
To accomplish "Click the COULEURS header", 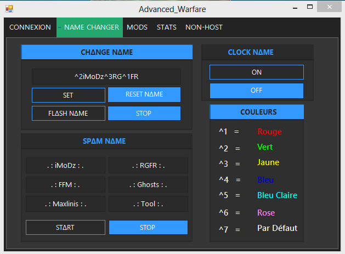I will pyautogui.click(x=257, y=112).
